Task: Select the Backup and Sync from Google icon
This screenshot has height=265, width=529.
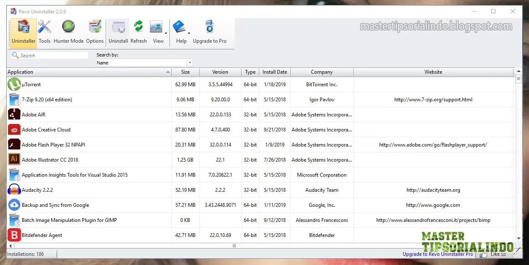Action: pyautogui.click(x=14, y=205)
